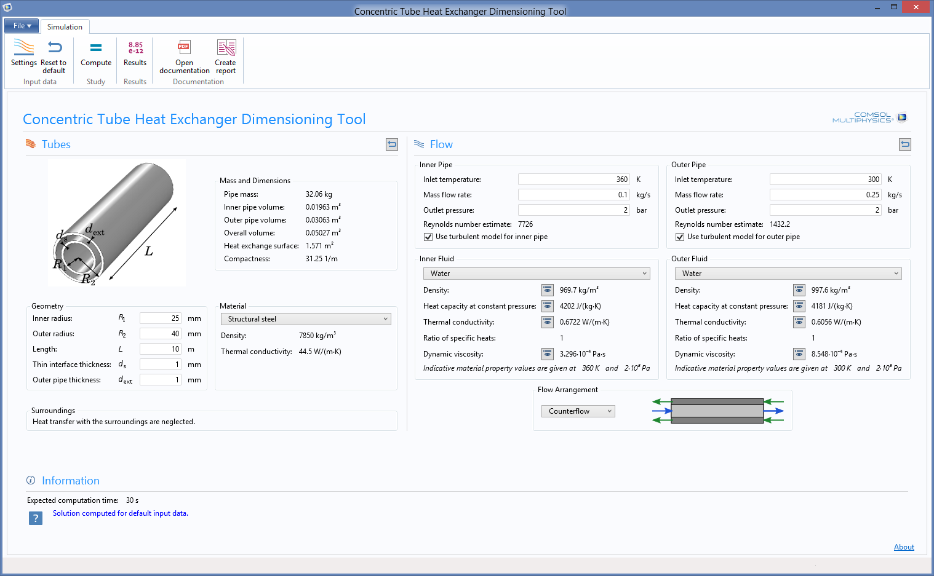Open the Settings ribbon icon

tap(23, 48)
